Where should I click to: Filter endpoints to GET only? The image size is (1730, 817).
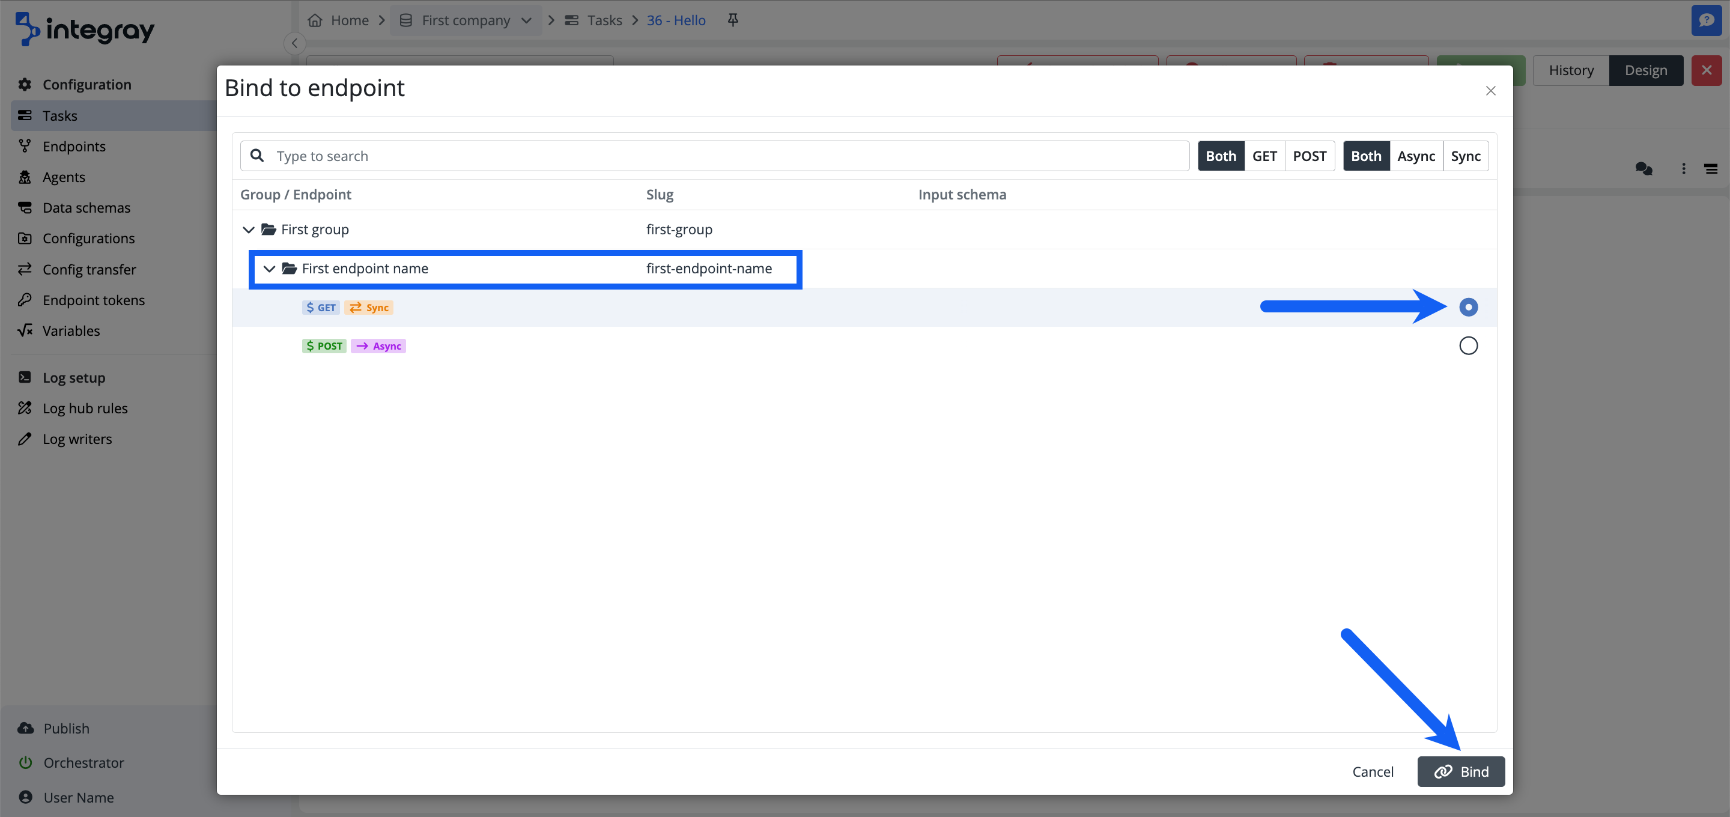1264,155
